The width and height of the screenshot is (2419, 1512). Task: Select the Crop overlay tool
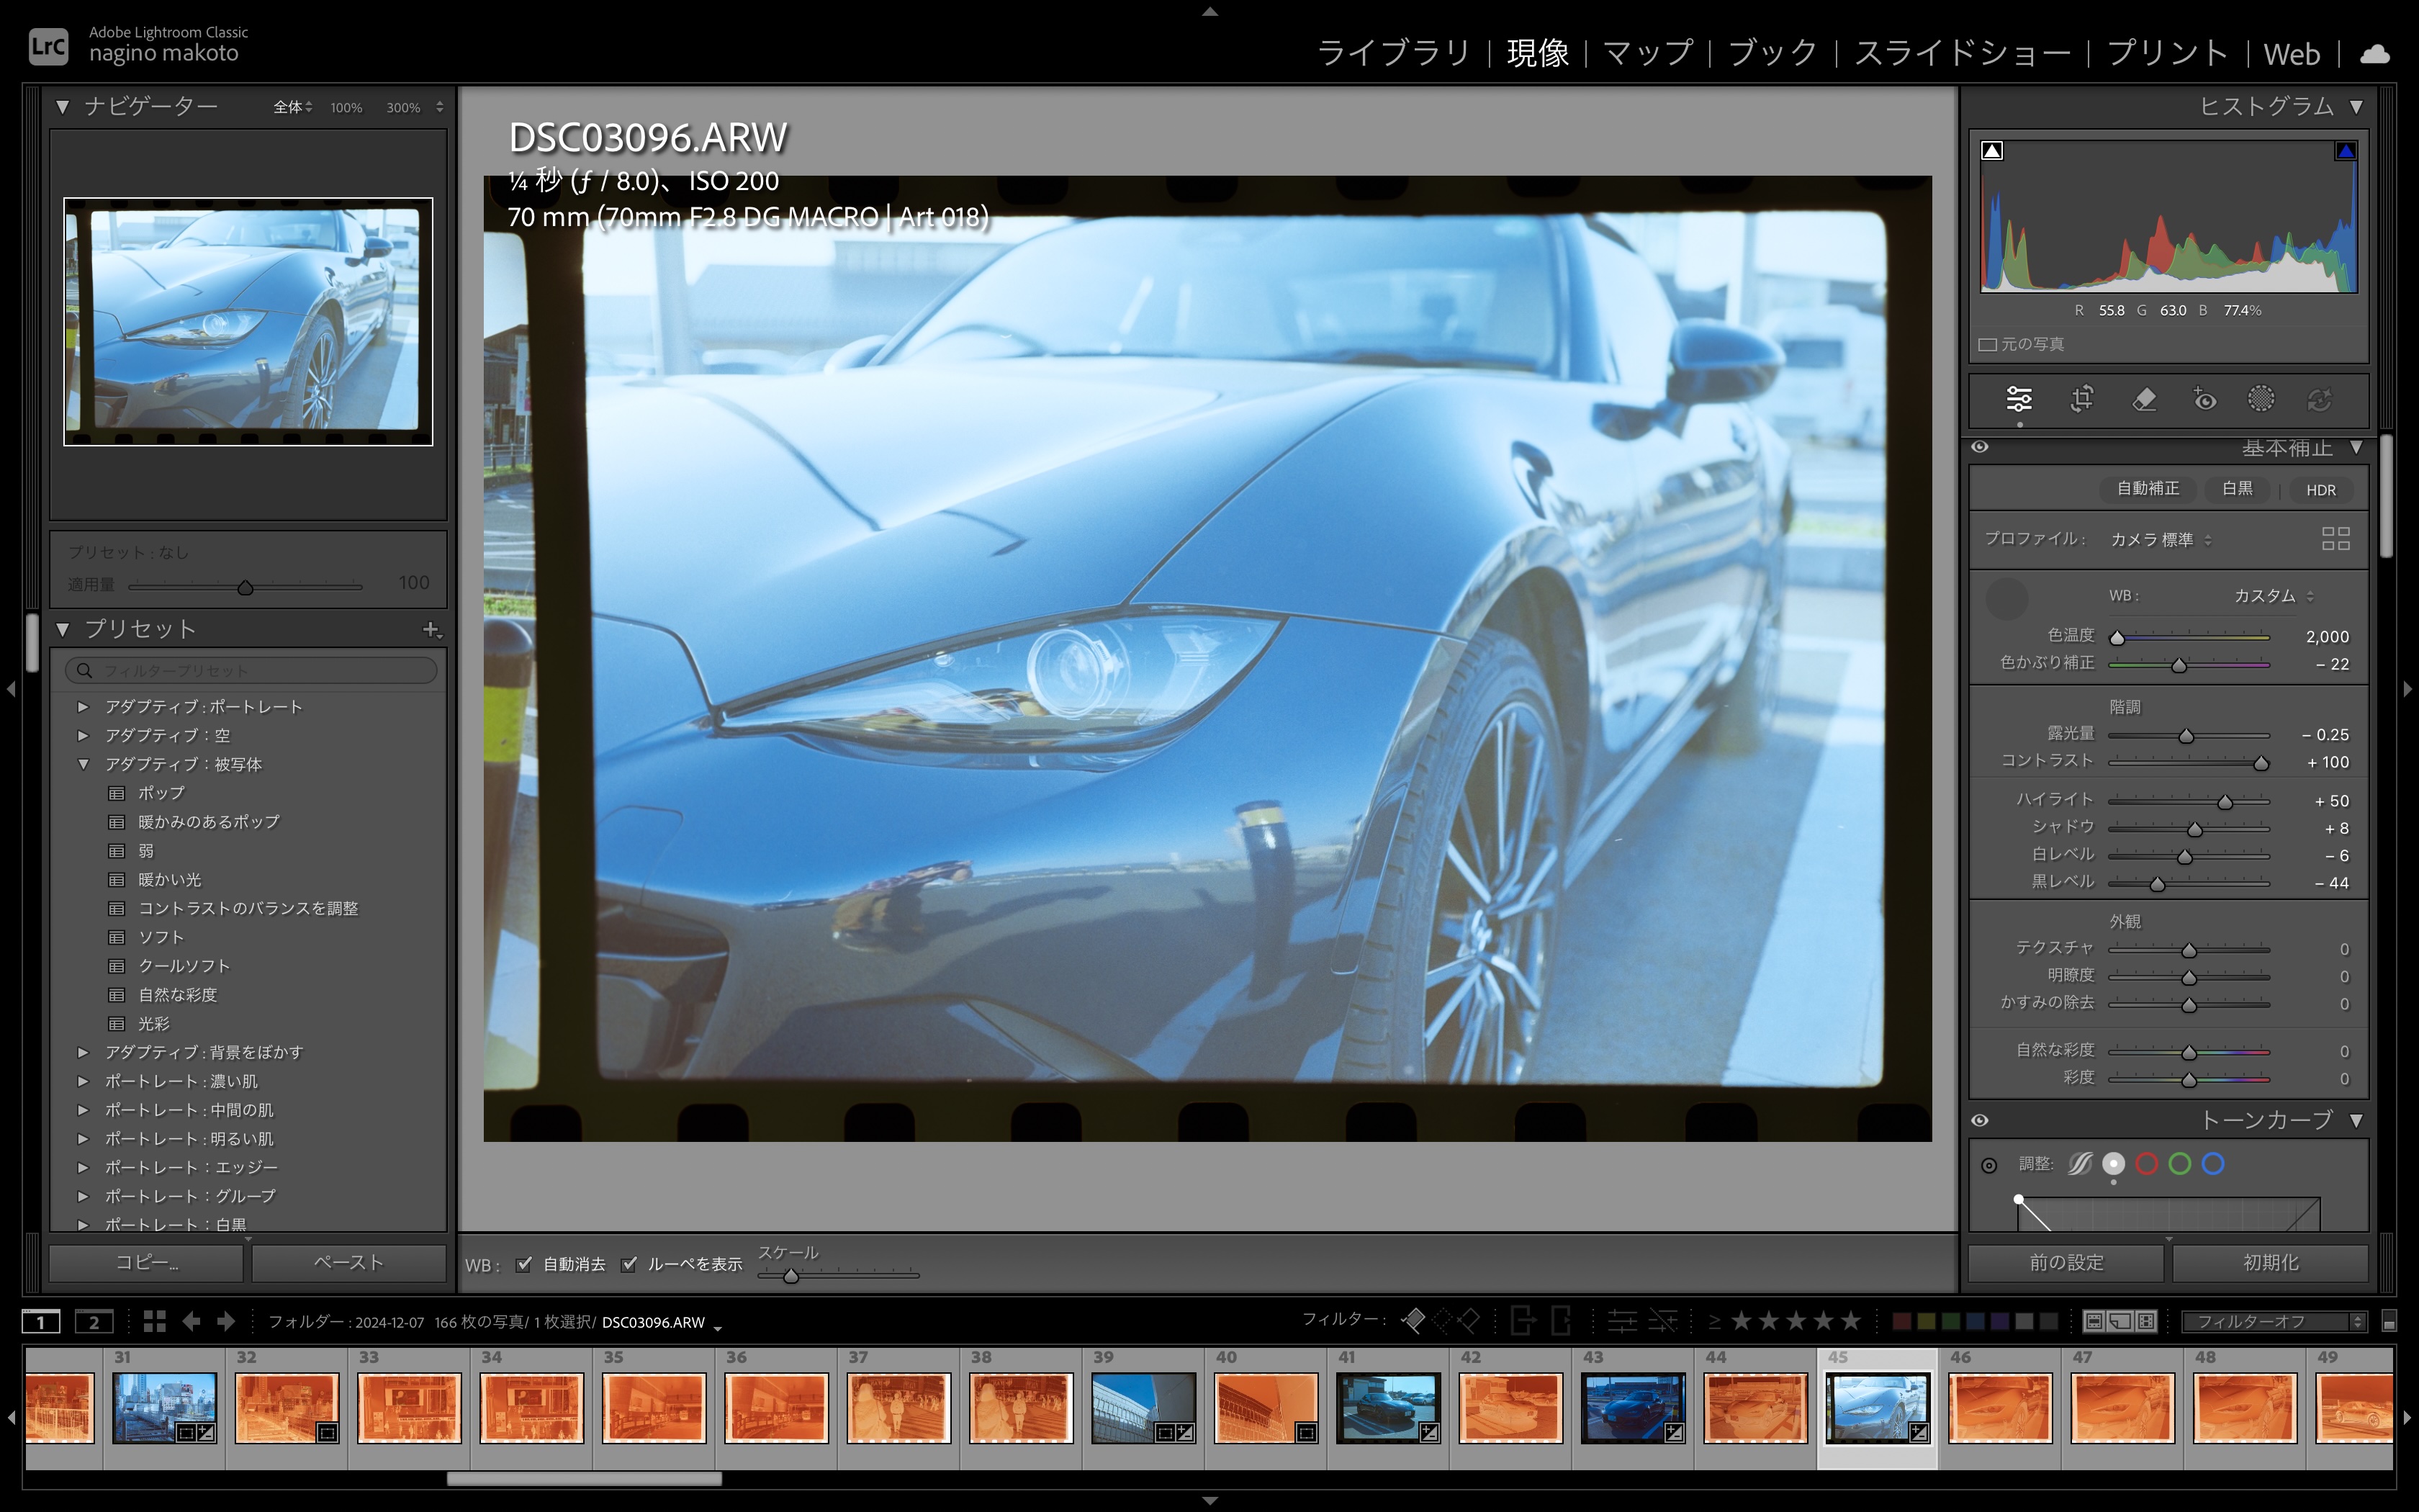(2081, 400)
